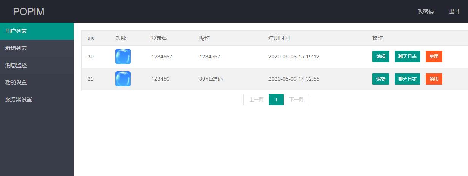This screenshot has width=468, height=176.
Task: Click 编辑 for user uid 30
Action: (380, 57)
